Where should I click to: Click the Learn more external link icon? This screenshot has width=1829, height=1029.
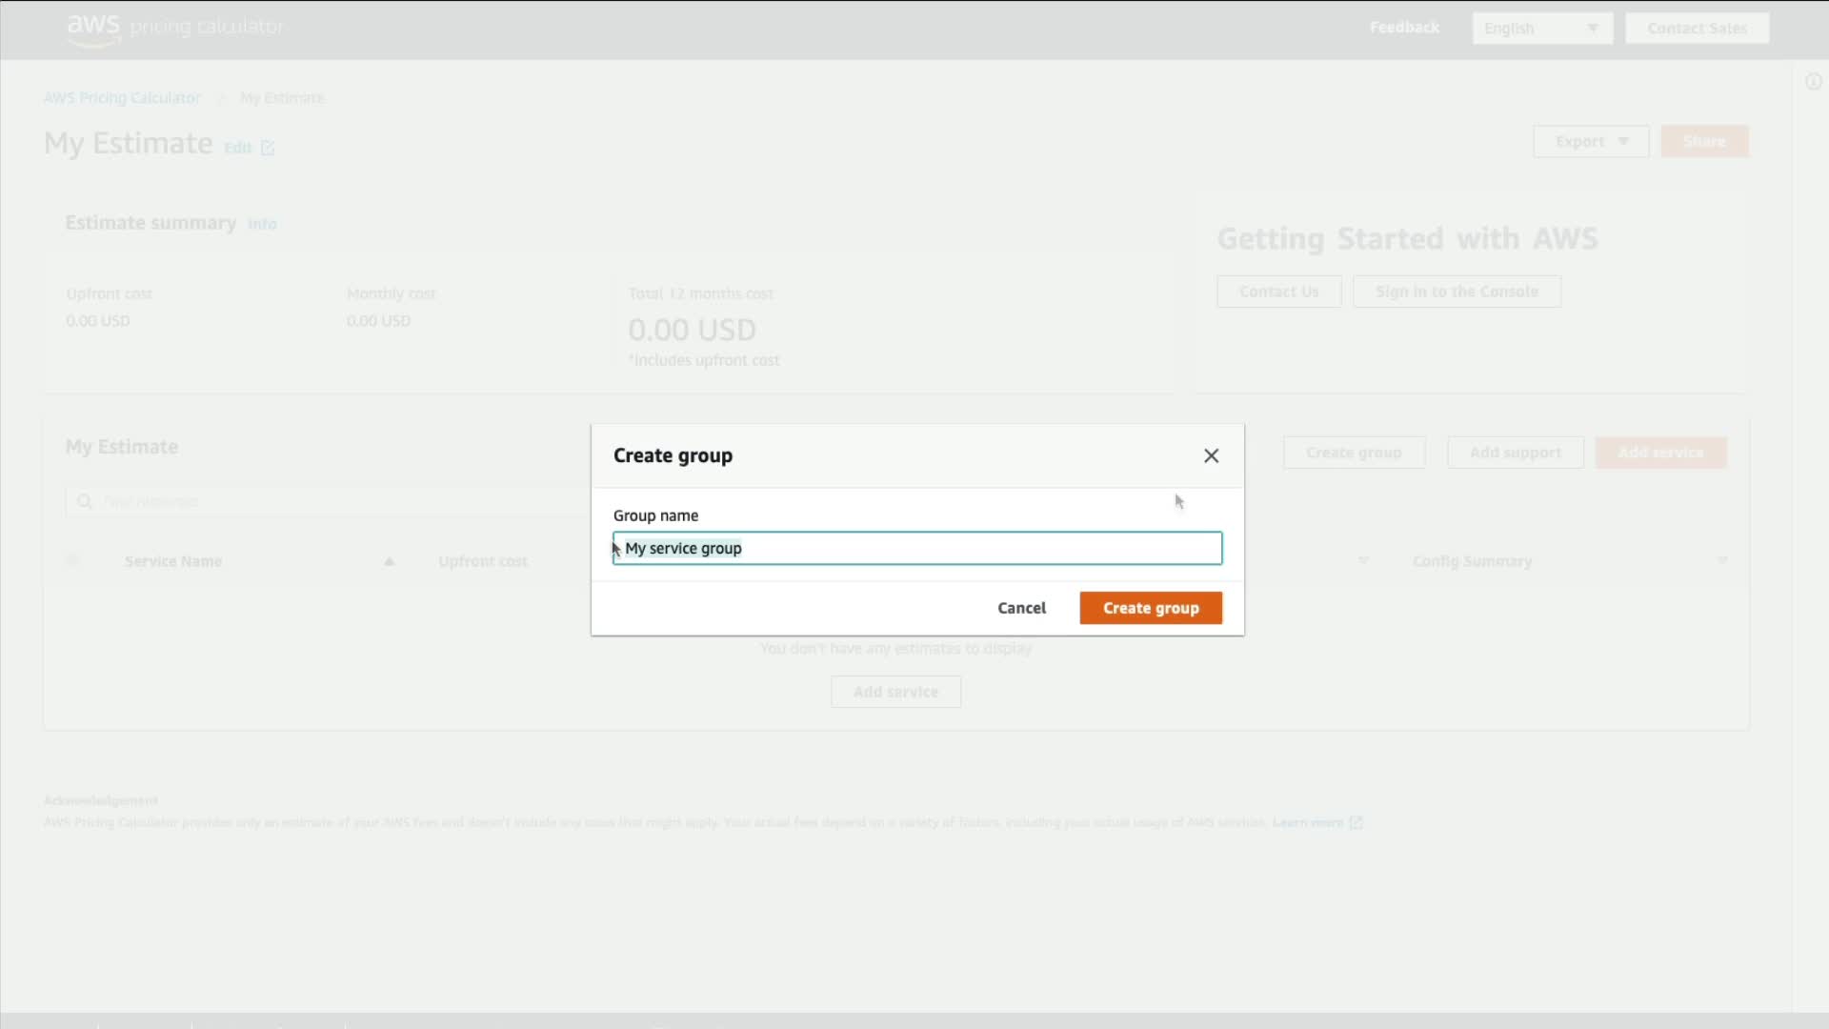point(1356,822)
